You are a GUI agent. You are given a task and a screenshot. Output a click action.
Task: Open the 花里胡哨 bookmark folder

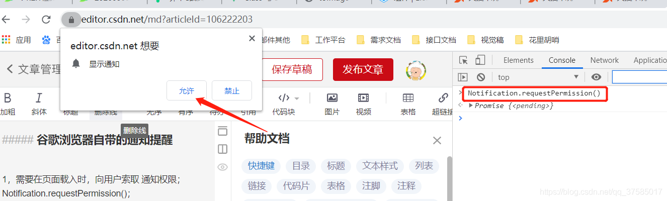pos(537,40)
